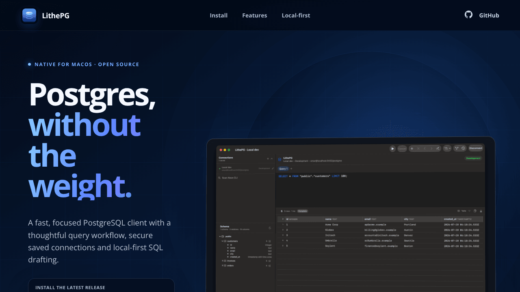Refresh the Schema panel
This screenshot has height=292, width=520.
[x=270, y=228]
